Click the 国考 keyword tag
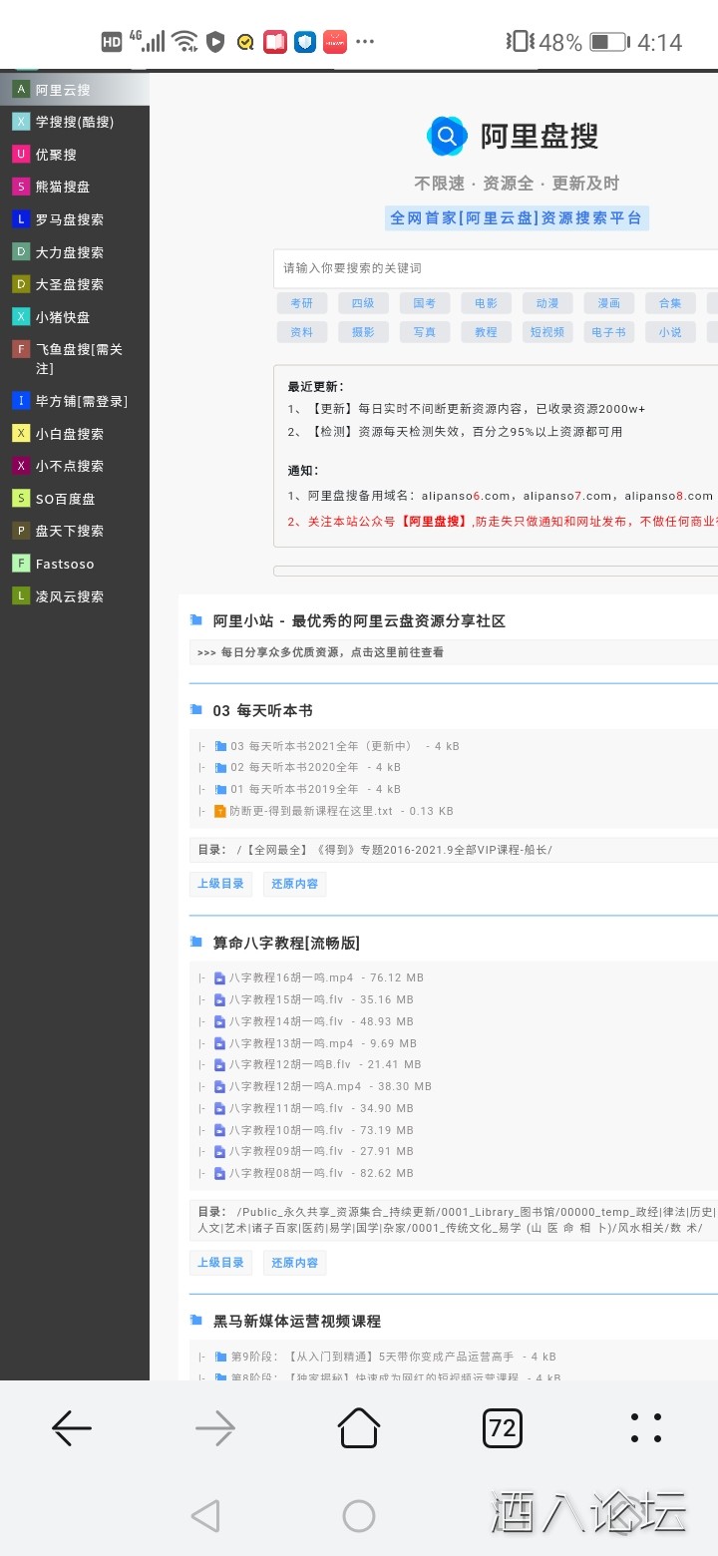 (x=425, y=303)
